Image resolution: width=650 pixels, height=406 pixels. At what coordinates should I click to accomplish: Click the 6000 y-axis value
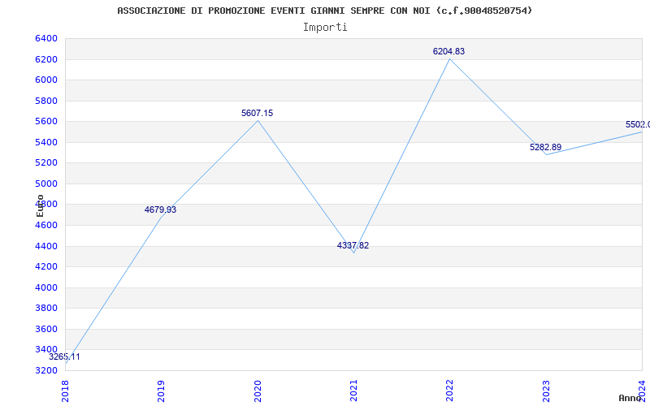pos(46,80)
